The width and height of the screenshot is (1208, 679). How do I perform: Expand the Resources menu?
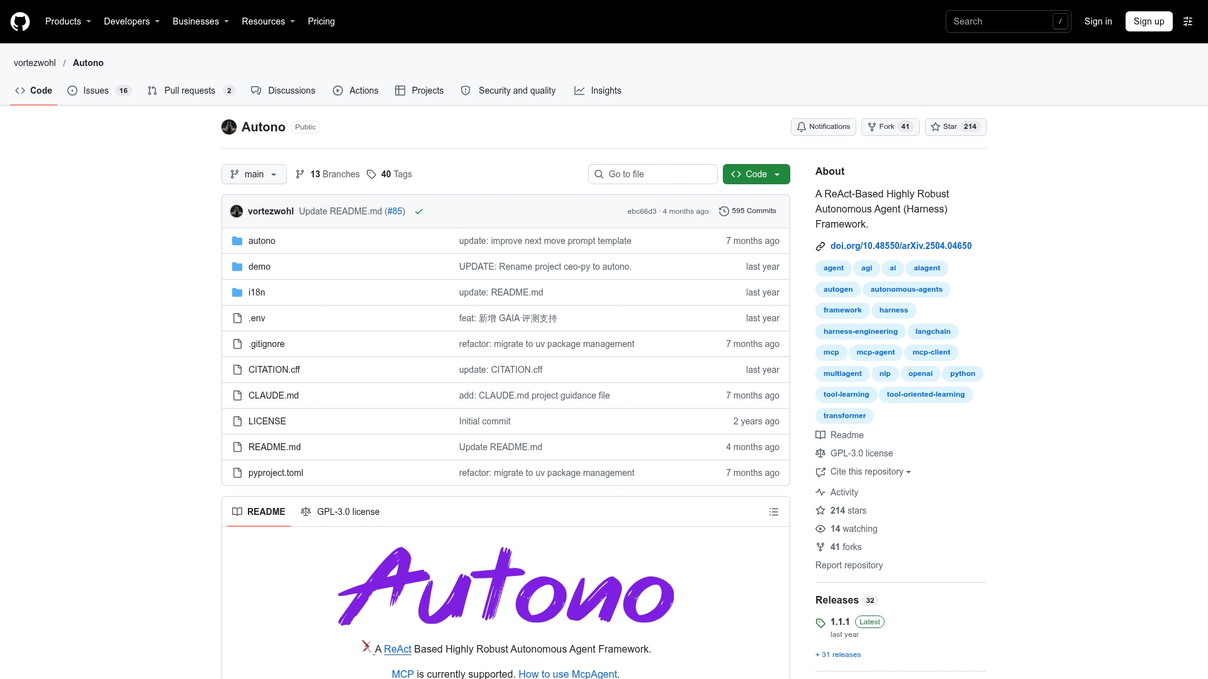(x=268, y=21)
